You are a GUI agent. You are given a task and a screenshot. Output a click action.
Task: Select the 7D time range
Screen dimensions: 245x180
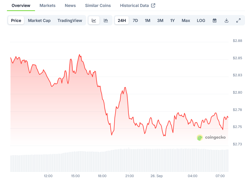135,21
